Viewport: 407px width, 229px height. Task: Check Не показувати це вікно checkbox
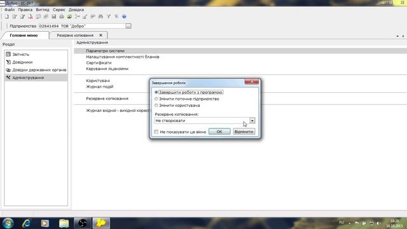(x=156, y=132)
